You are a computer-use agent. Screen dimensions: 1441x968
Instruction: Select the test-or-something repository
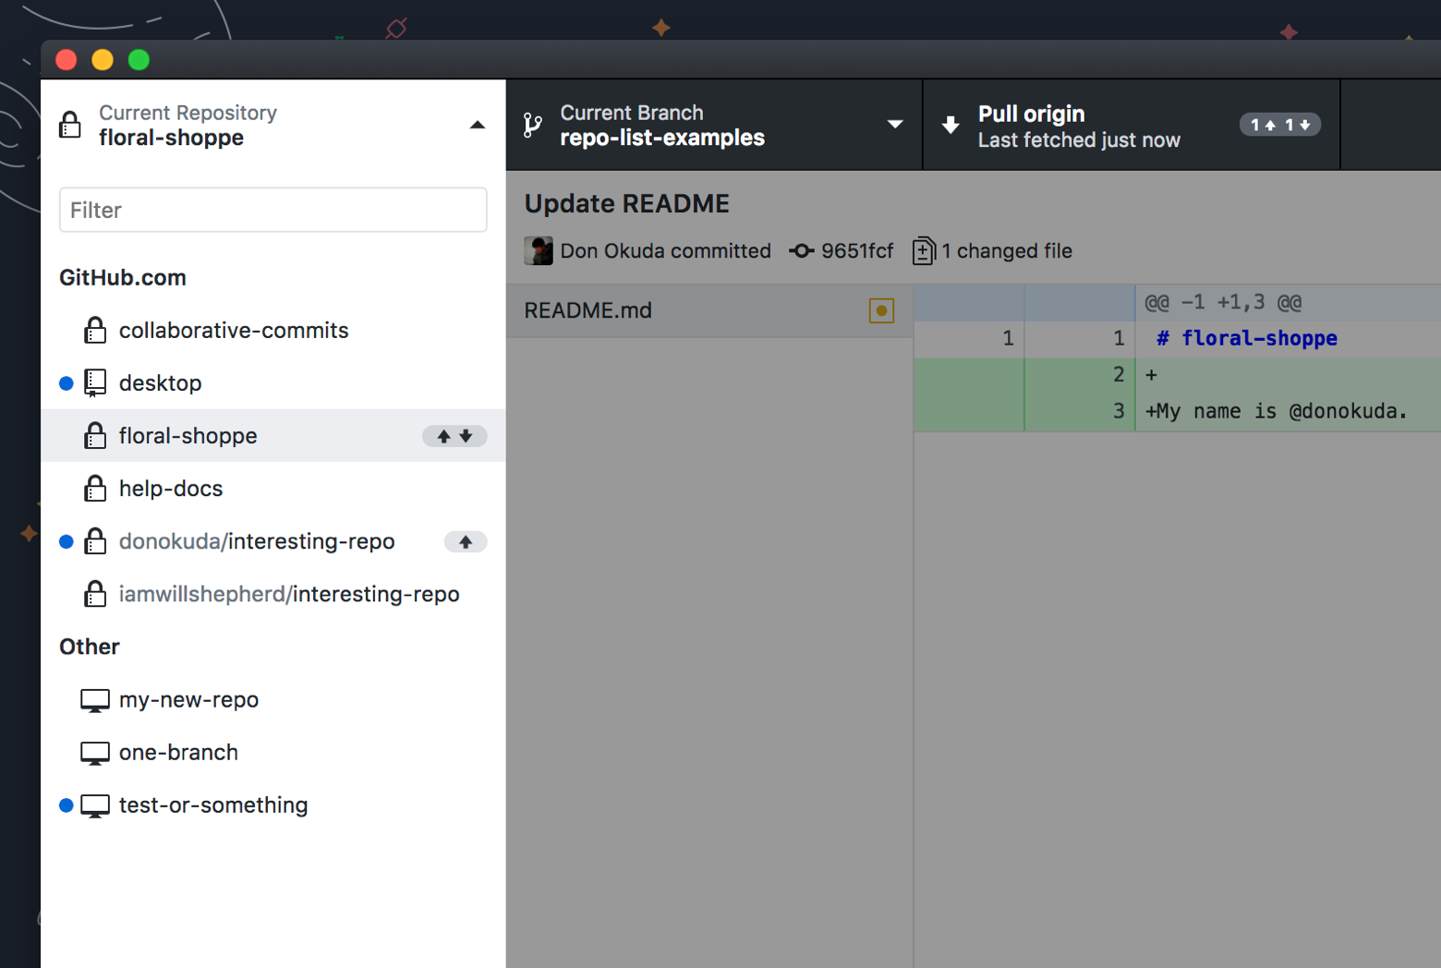pos(273,805)
